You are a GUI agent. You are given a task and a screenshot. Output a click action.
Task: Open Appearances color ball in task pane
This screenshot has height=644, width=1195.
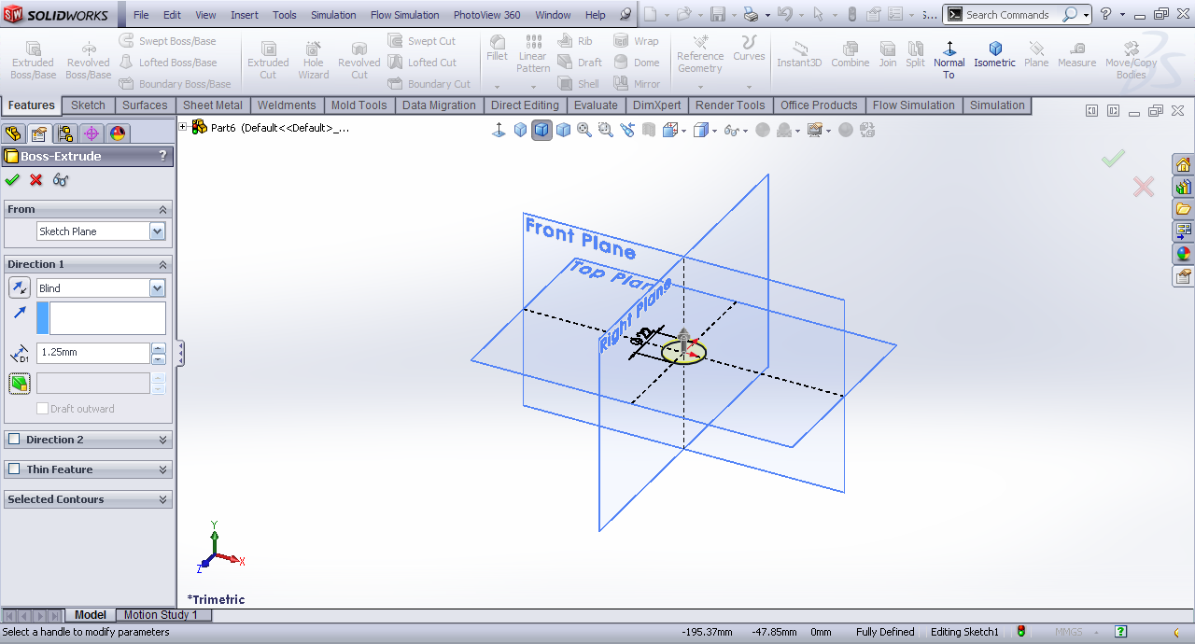point(1184,253)
